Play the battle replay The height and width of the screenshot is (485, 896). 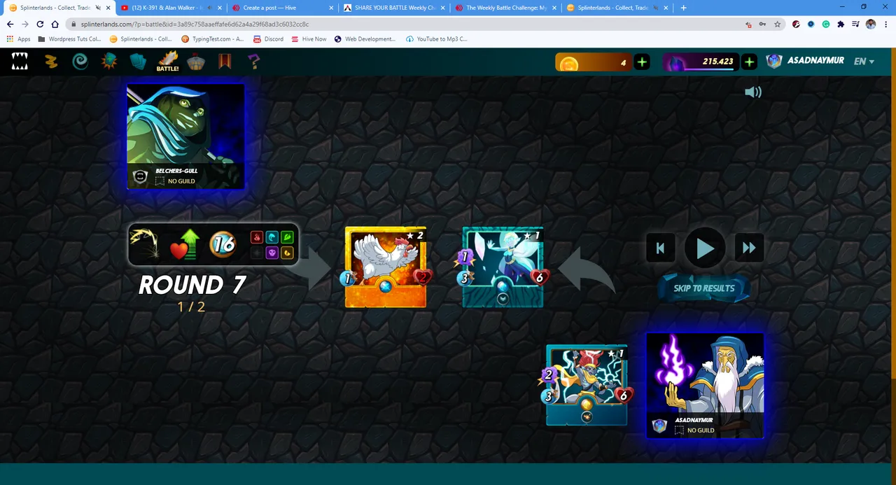(705, 248)
